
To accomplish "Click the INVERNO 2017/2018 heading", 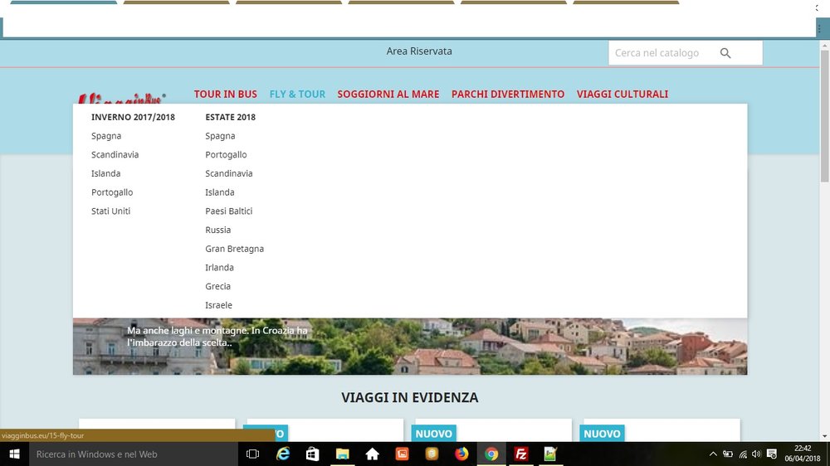I will tap(133, 117).
